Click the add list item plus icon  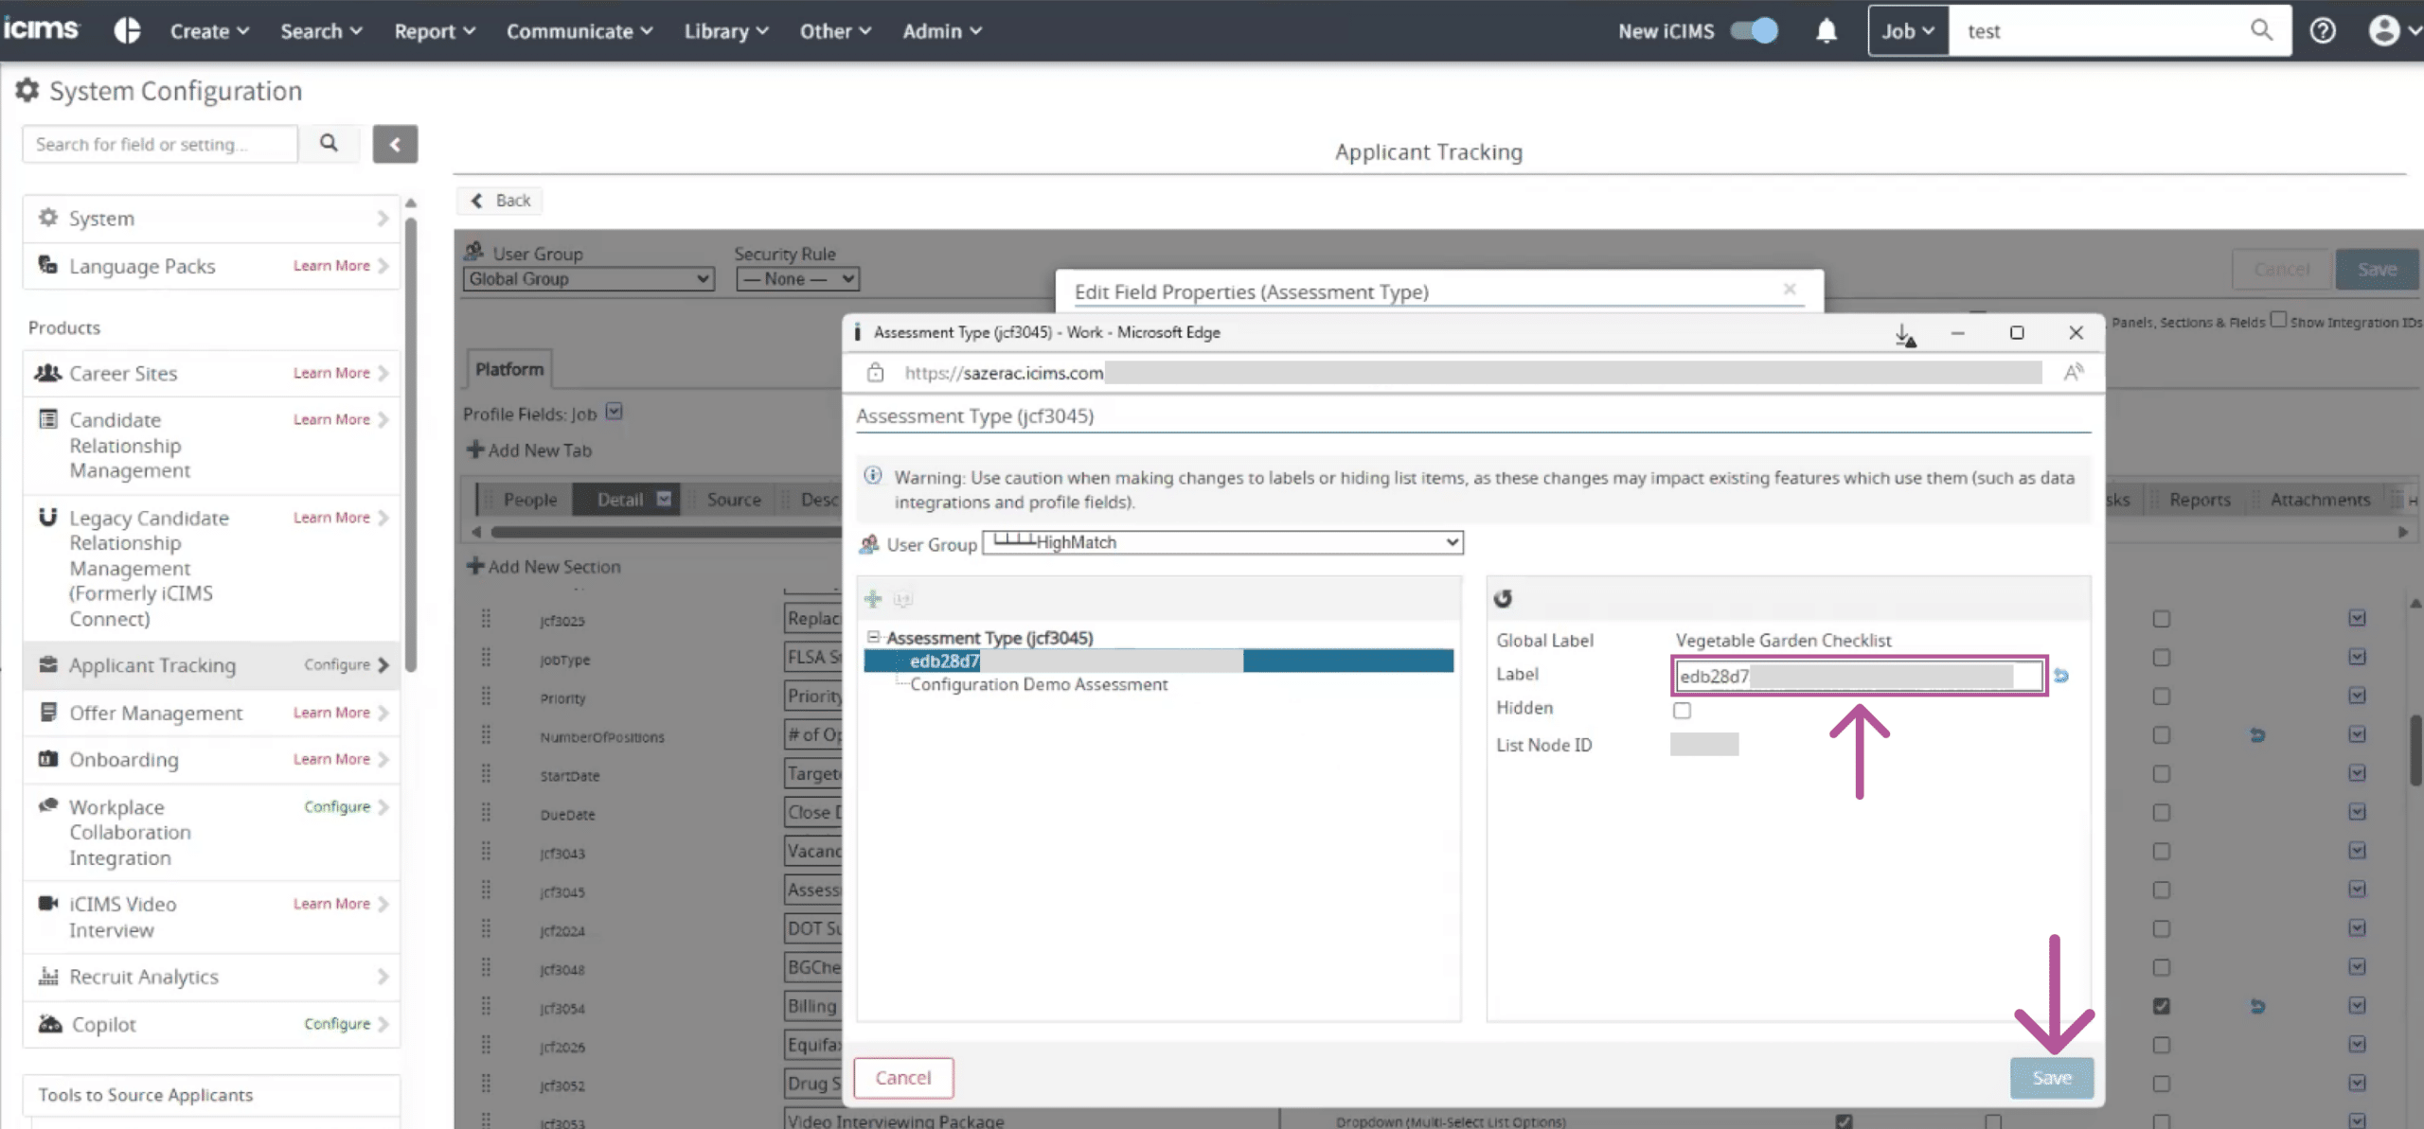[873, 599]
